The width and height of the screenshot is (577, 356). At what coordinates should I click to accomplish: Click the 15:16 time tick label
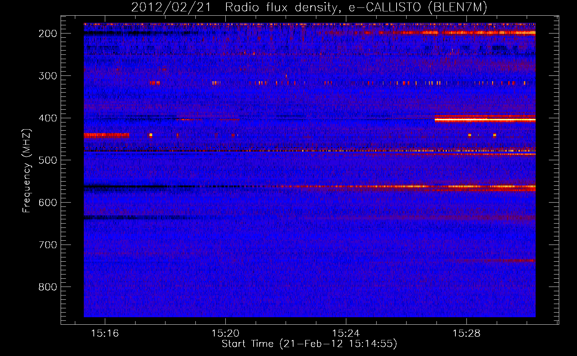click(105, 334)
